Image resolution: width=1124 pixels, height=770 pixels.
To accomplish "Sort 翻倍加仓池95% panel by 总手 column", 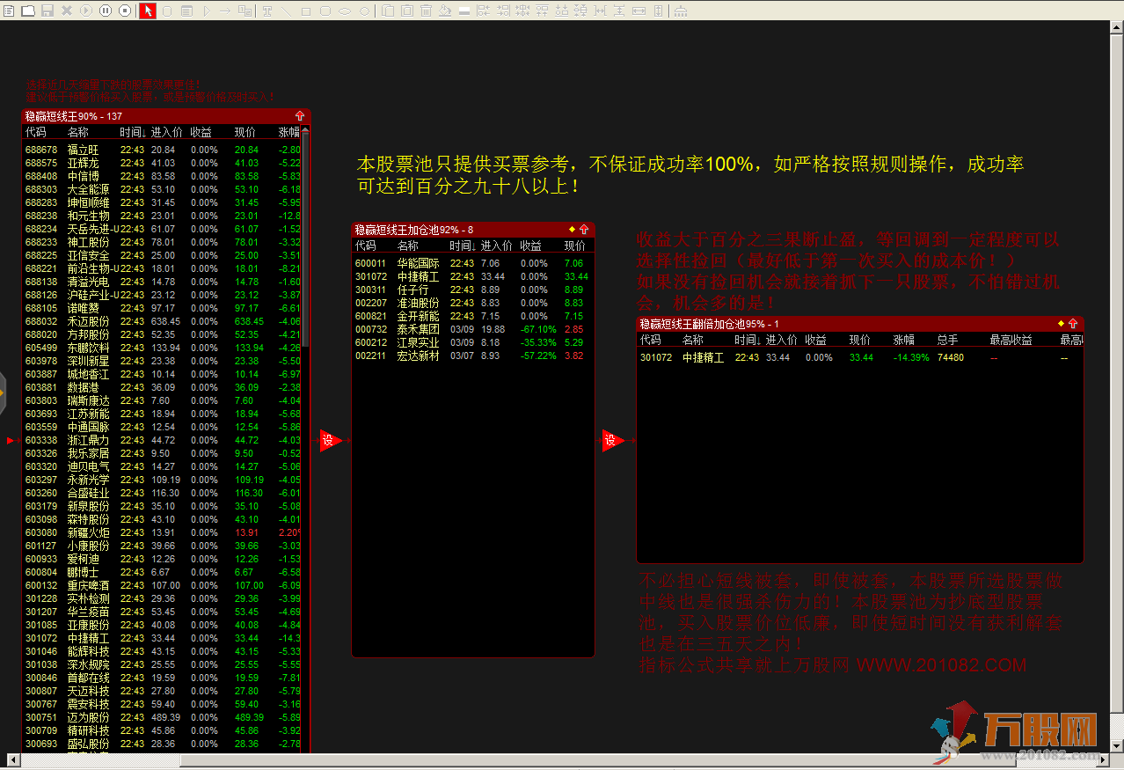I will pyautogui.click(x=948, y=340).
